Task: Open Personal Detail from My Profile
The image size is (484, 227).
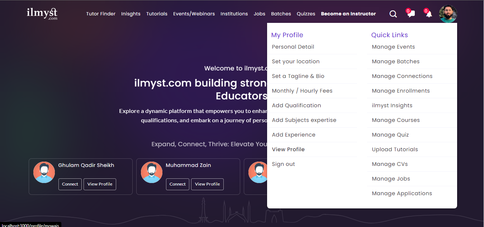Action: click(x=293, y=47)
